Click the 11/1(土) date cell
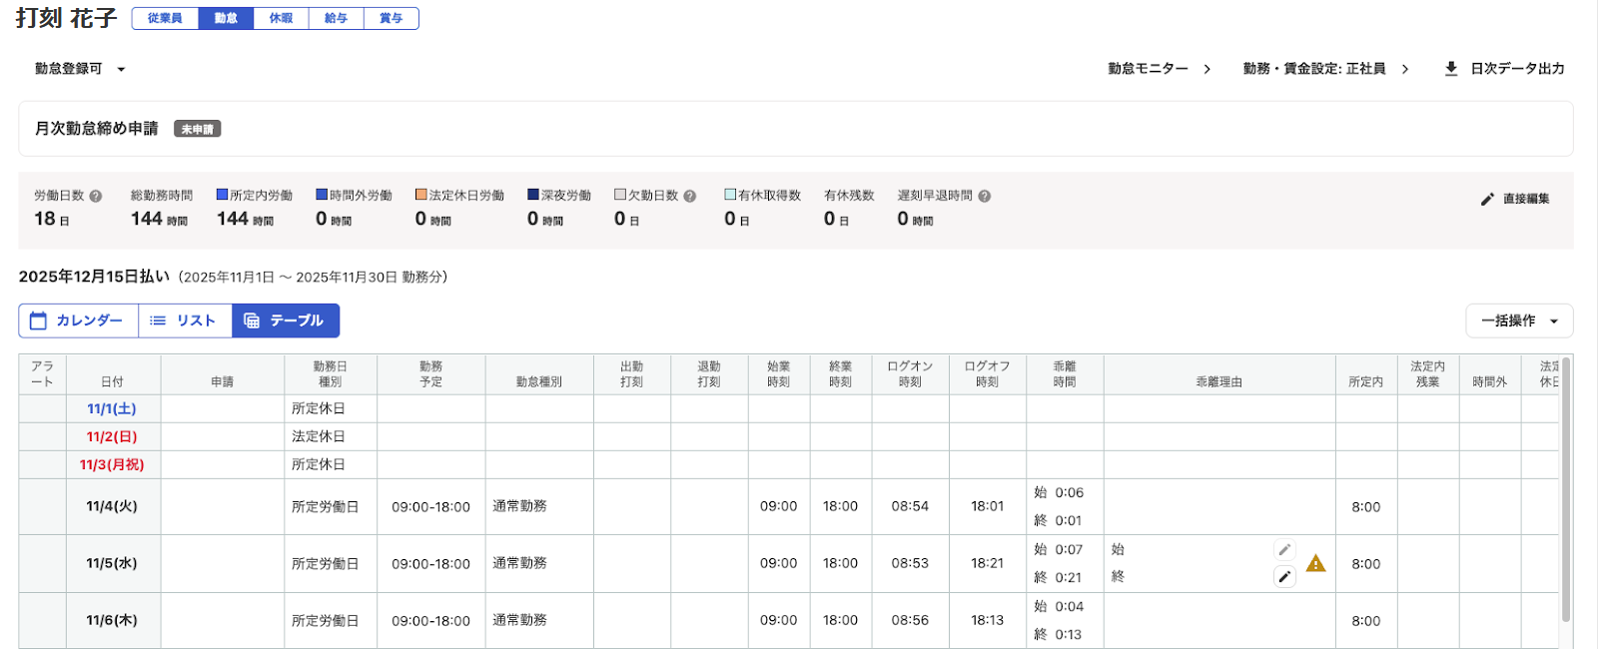The image size is (1598, 649). pyautogui.click(x=112, y=408)
